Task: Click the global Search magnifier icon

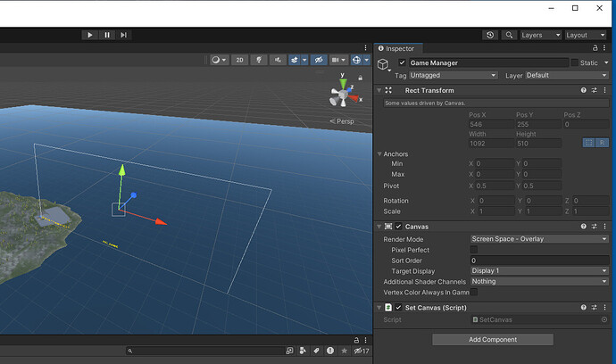Action: tap(509, 35)
